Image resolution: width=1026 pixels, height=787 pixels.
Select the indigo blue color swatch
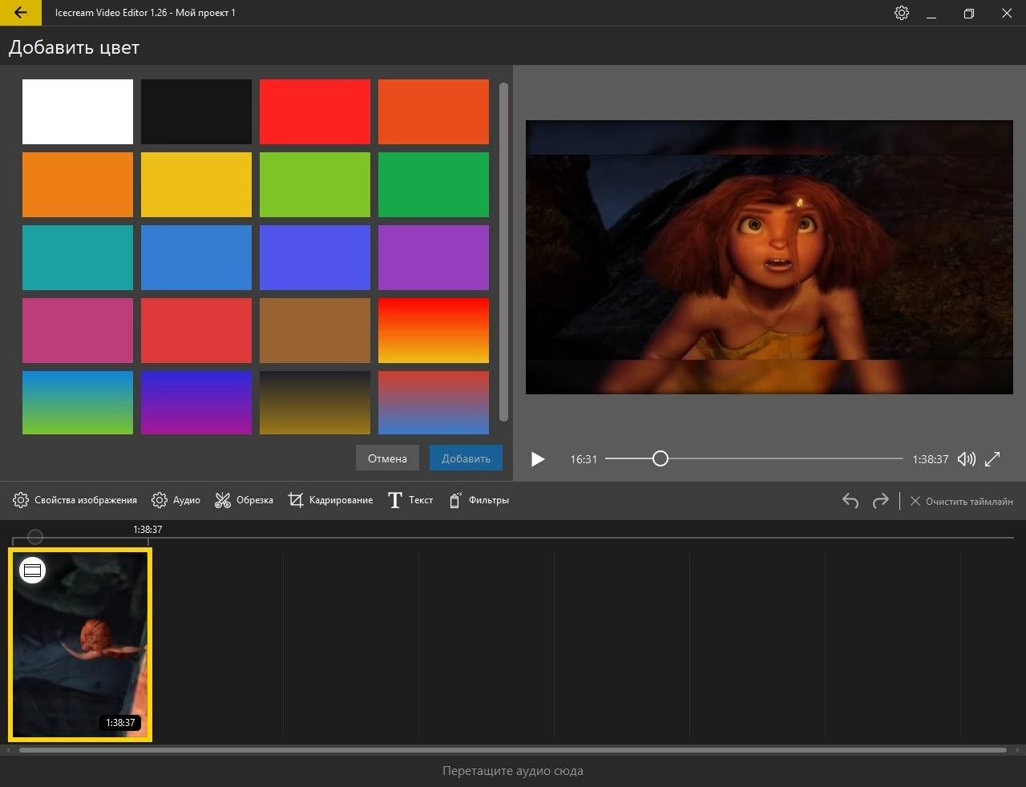click(315, 257)
